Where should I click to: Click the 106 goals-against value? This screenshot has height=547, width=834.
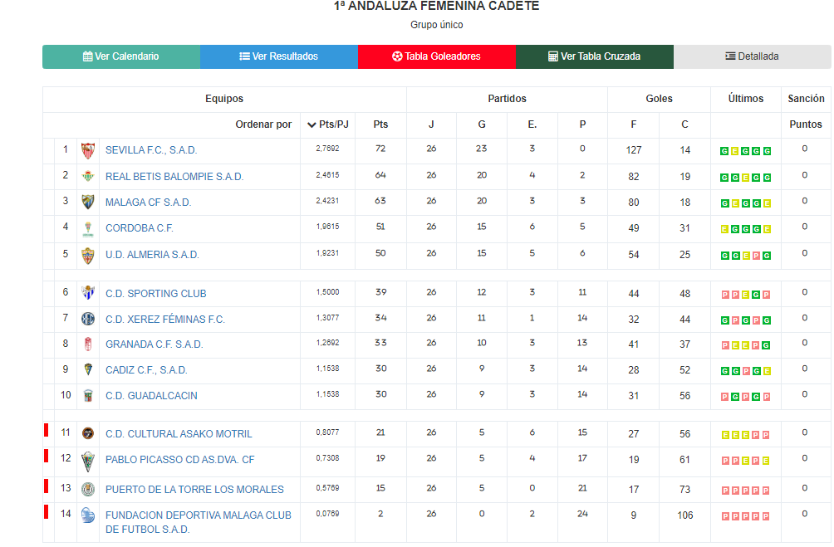point(685,515)
